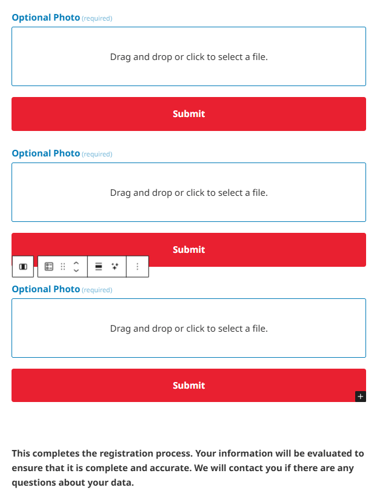The width and height of the screenshot is (377, 496).
Task: Click the first Optional Photo (required) indicator
Action: point(97,19)
